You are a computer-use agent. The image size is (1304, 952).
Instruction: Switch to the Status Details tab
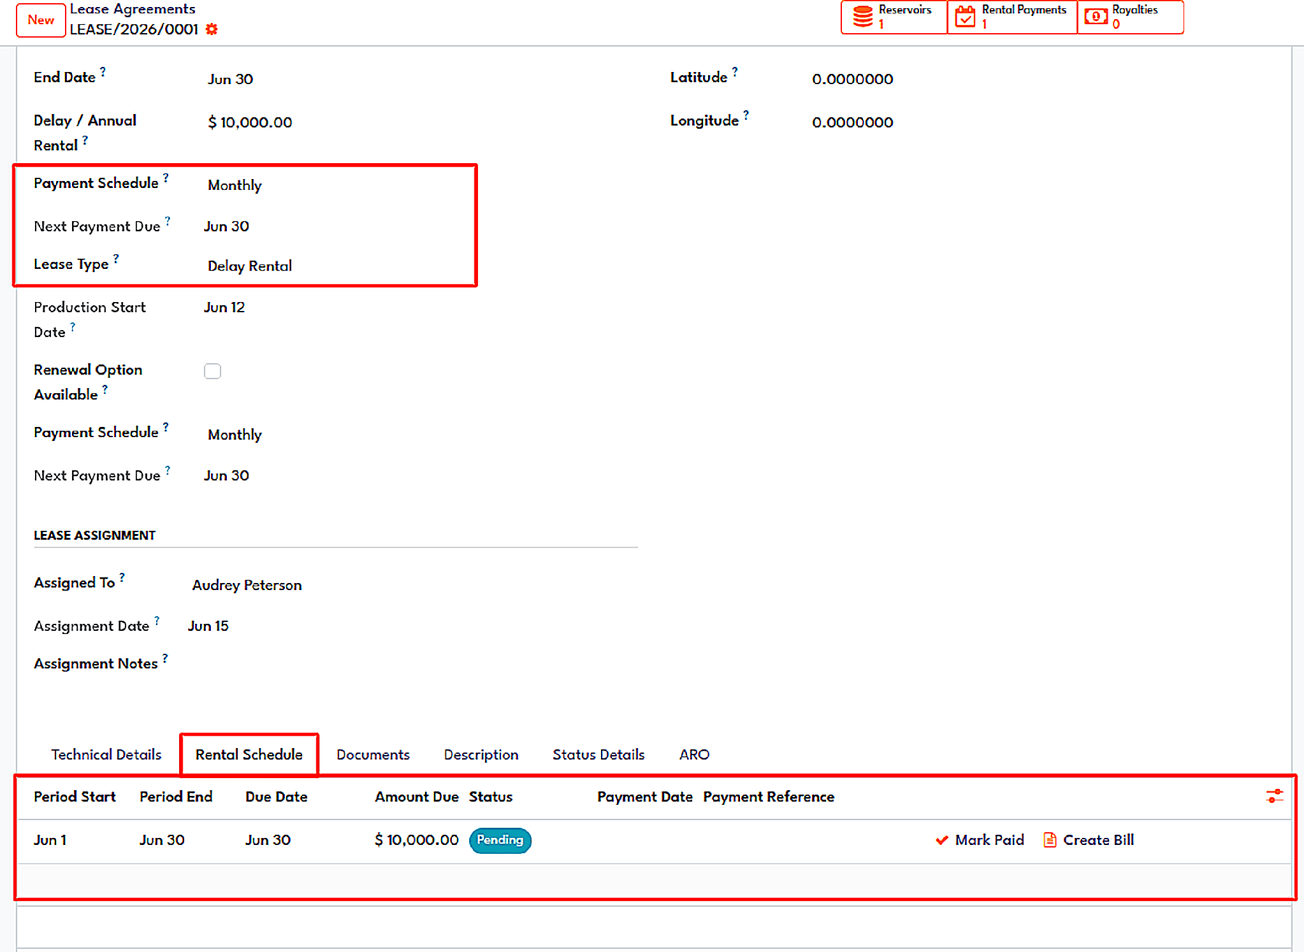coord(598,754)
